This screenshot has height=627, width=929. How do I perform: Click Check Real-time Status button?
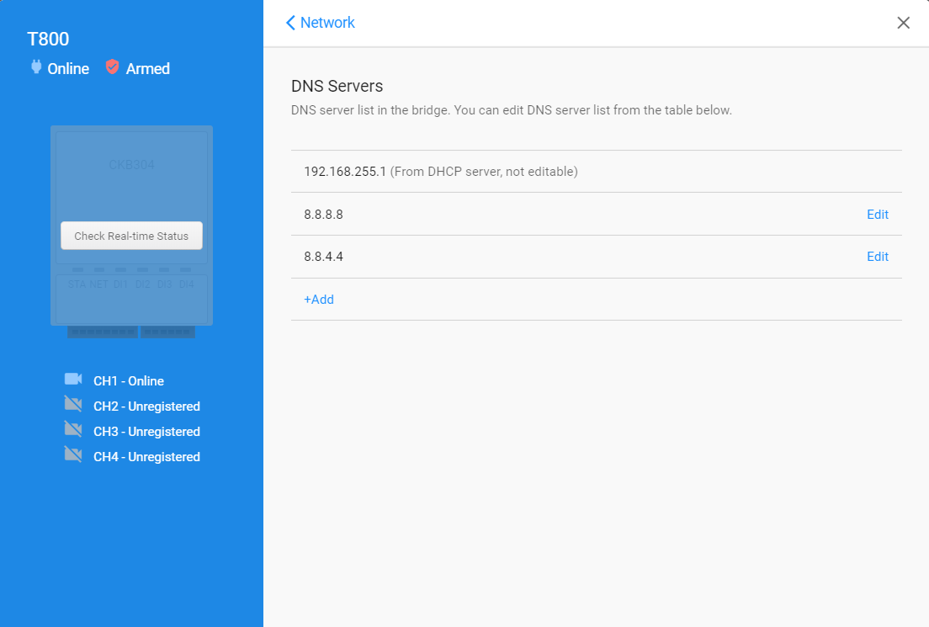point(131,236)
